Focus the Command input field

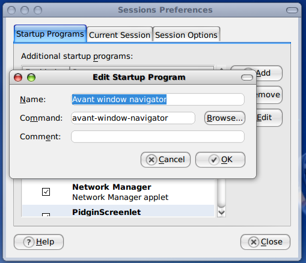point(133,118)
